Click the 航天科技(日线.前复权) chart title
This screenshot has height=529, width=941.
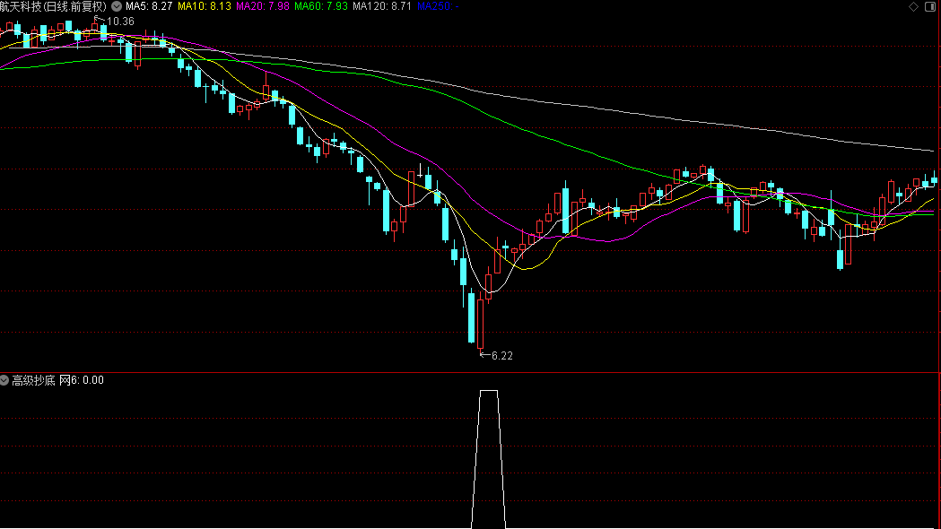pos(54,6)
